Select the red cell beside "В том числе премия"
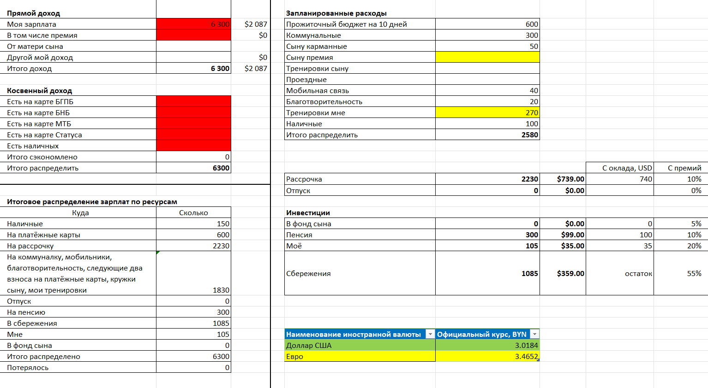This screenshot has width=708, height=388. (193, 35)
